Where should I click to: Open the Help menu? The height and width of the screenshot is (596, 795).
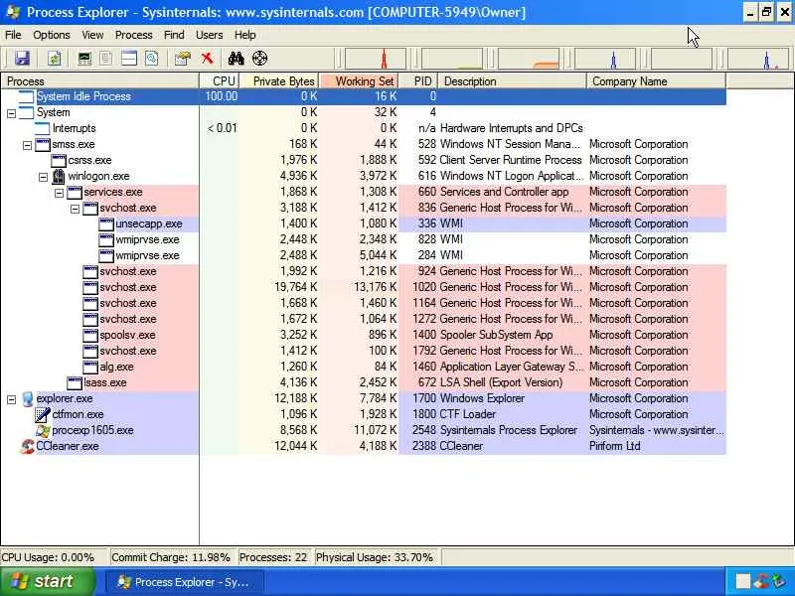244,35
